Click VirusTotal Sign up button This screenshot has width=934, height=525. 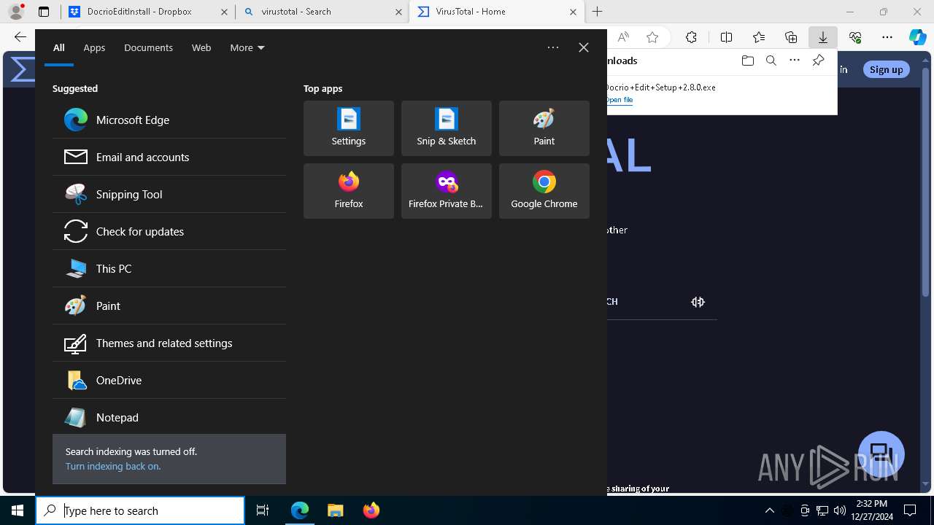coord(887,69)
